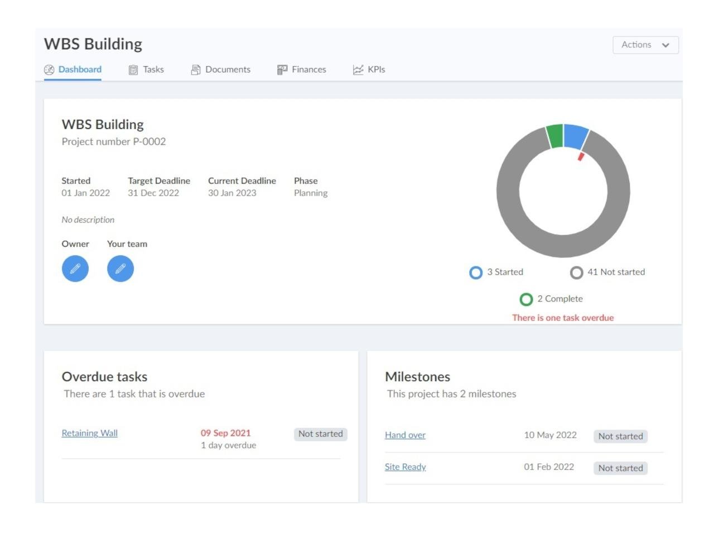Edit the project Owner pencil icon

75,269
